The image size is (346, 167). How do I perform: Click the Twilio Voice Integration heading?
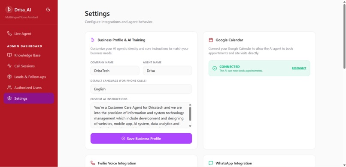(117, 163)
